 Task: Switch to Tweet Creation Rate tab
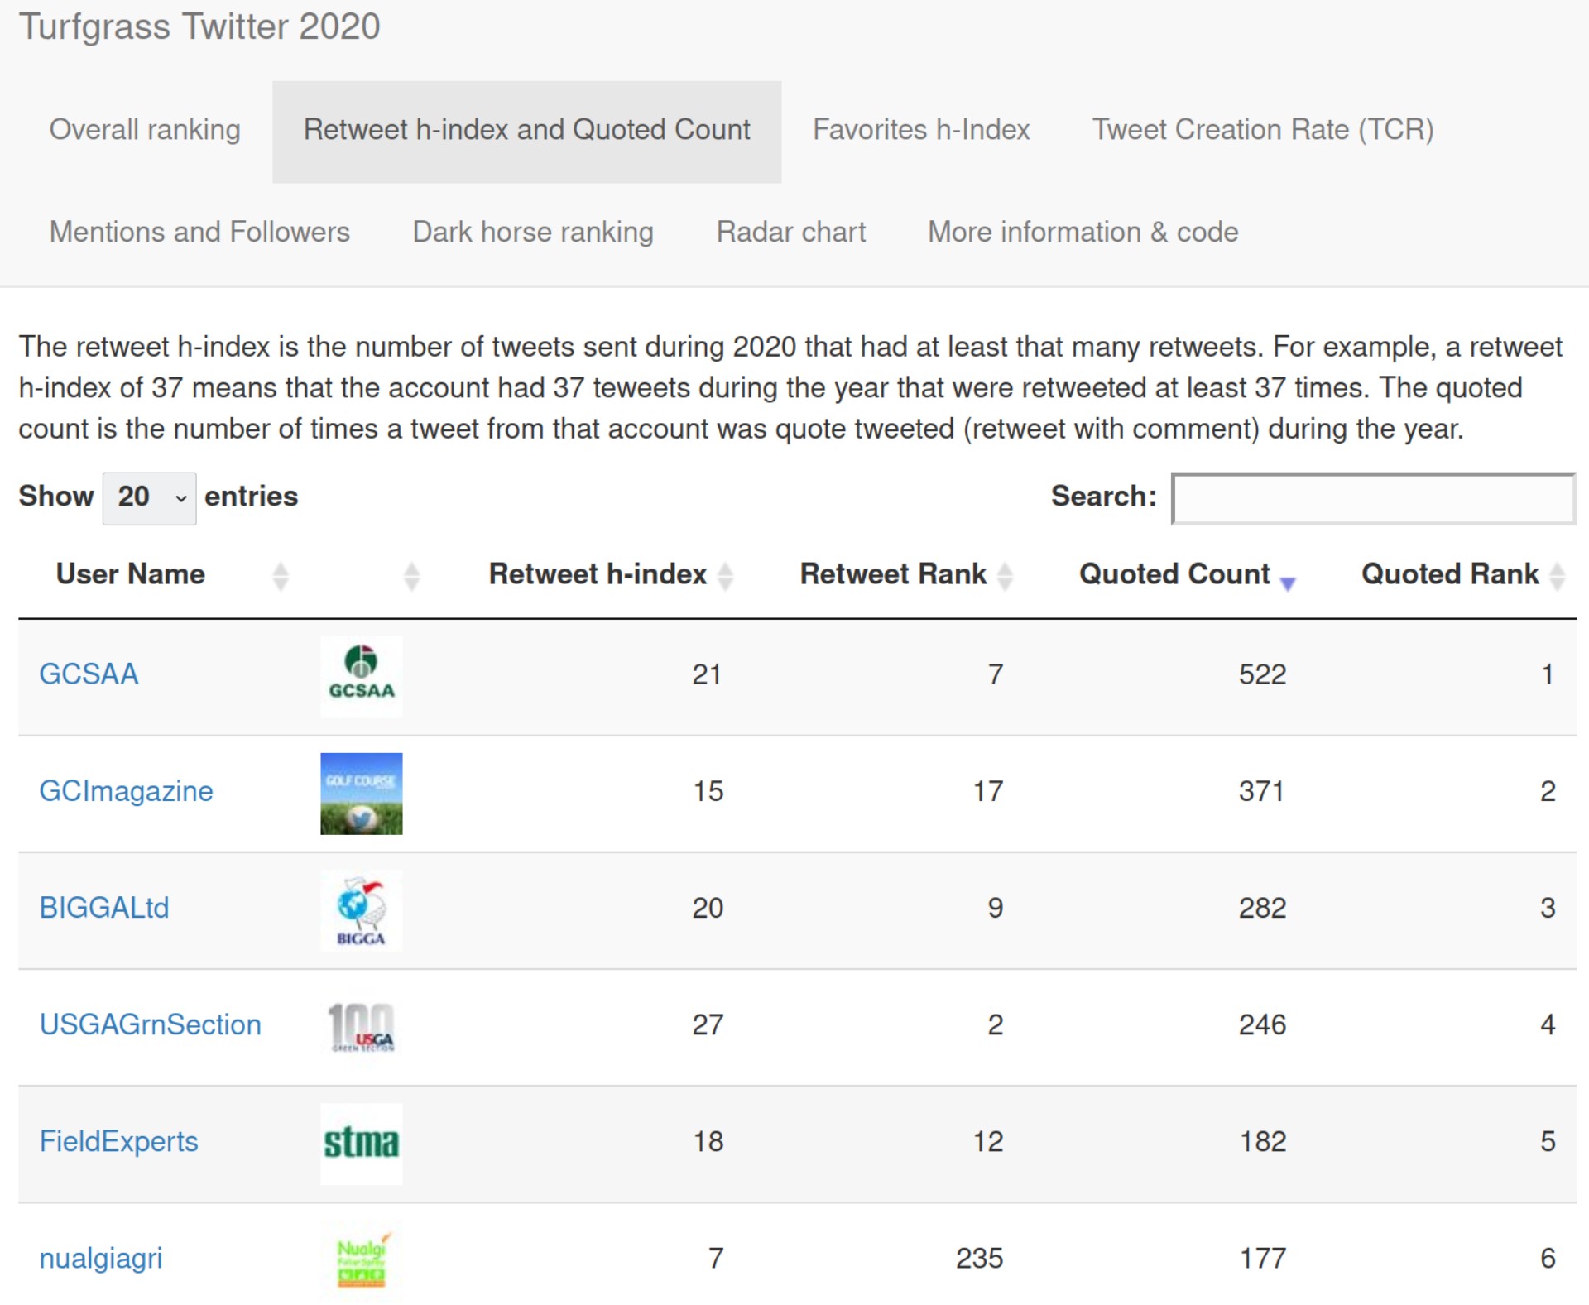click(x=1263, y=130)
